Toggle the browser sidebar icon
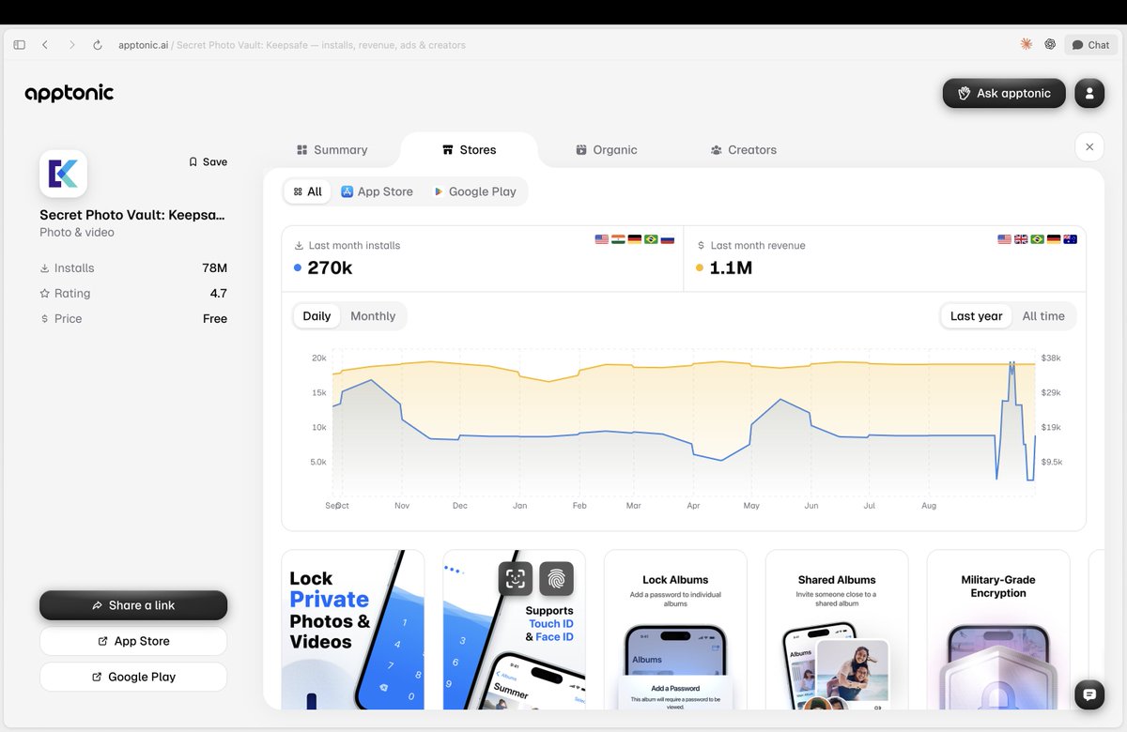 (20, 45)
